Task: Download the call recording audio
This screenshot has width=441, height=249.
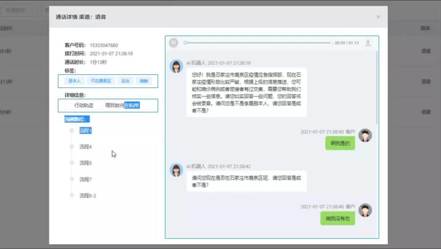Action: tap(368, 43)
